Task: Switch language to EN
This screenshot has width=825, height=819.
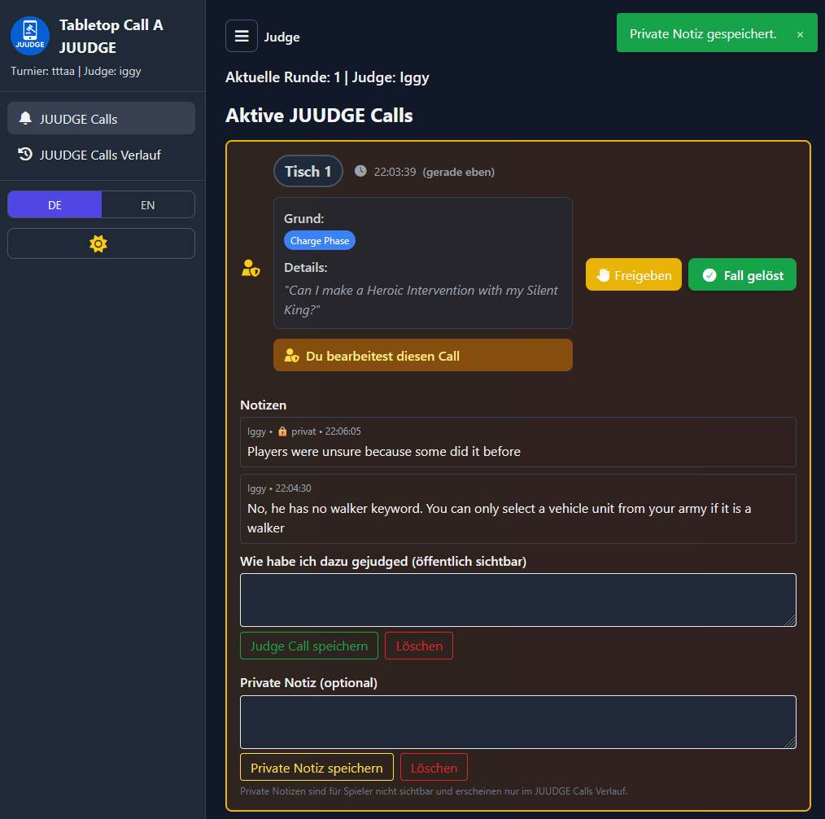Action: 147,205
